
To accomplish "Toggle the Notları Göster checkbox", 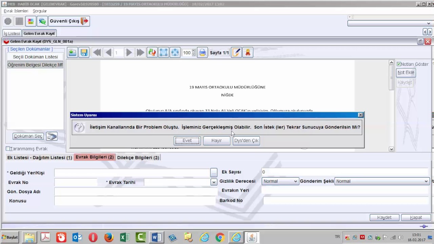I will (399, 64).
